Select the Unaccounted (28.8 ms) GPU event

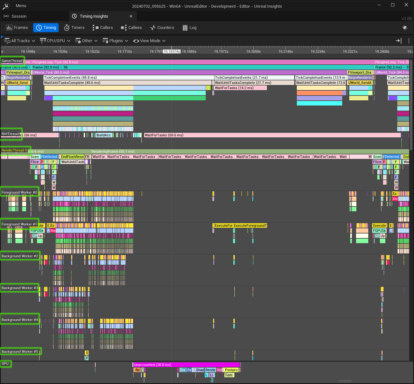point(186,365)
